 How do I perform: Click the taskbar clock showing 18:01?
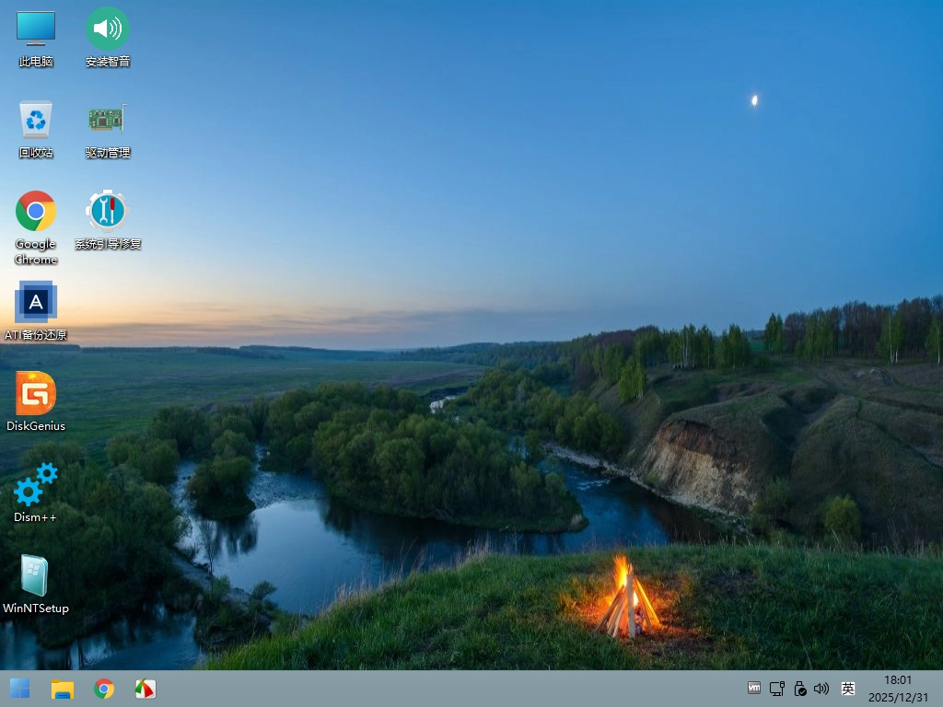click(x=897, y=689)
